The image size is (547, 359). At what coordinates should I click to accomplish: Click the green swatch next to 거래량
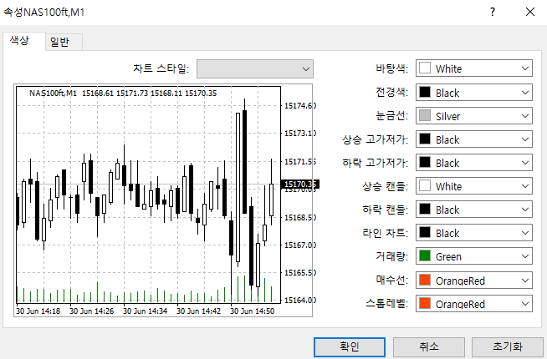425,256
